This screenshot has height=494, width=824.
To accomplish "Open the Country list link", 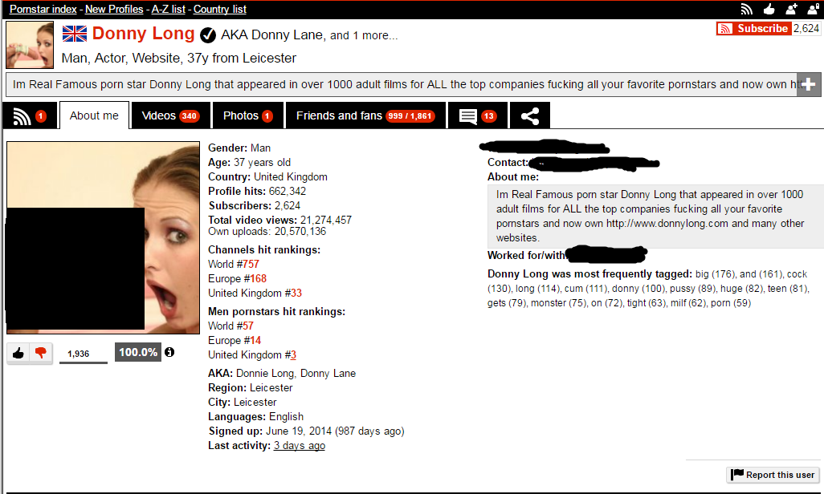I will 220,9.
